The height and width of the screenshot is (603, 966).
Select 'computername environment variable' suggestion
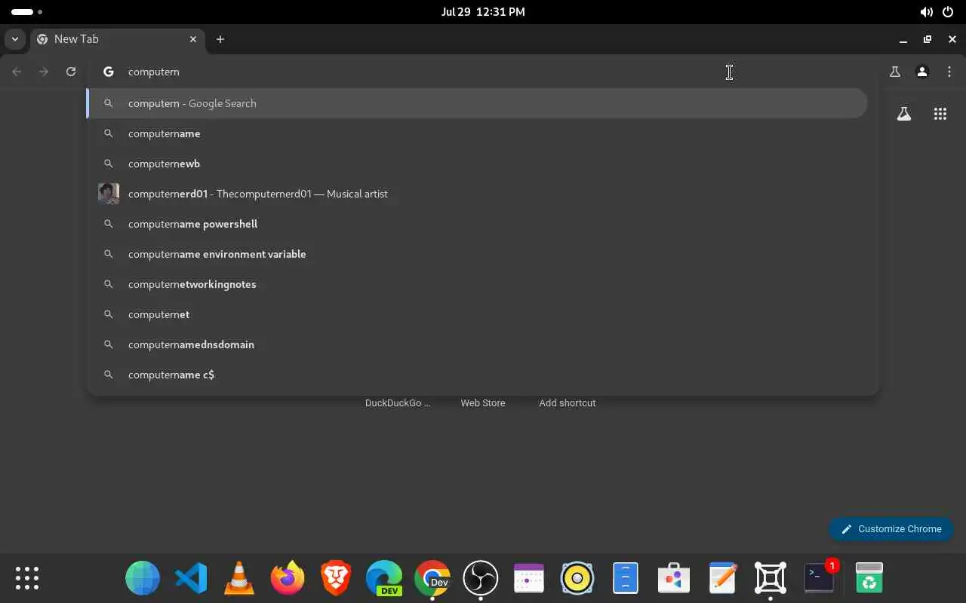(x=477, y=254)
